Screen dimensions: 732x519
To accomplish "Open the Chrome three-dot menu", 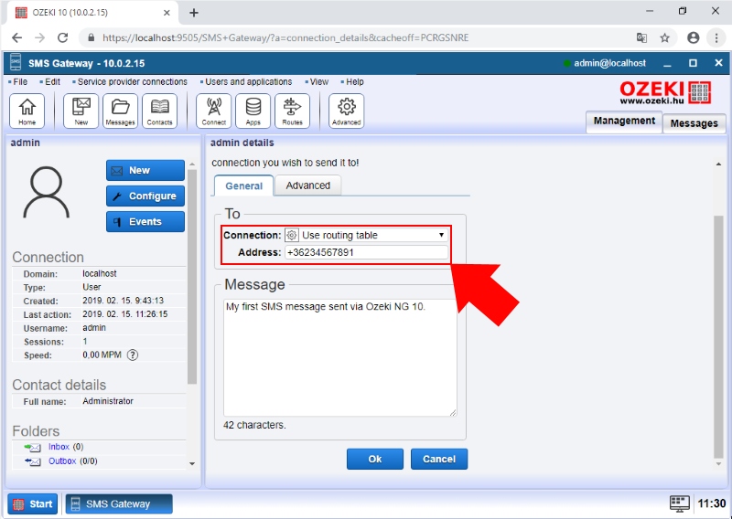I will (x=716, y=37).
